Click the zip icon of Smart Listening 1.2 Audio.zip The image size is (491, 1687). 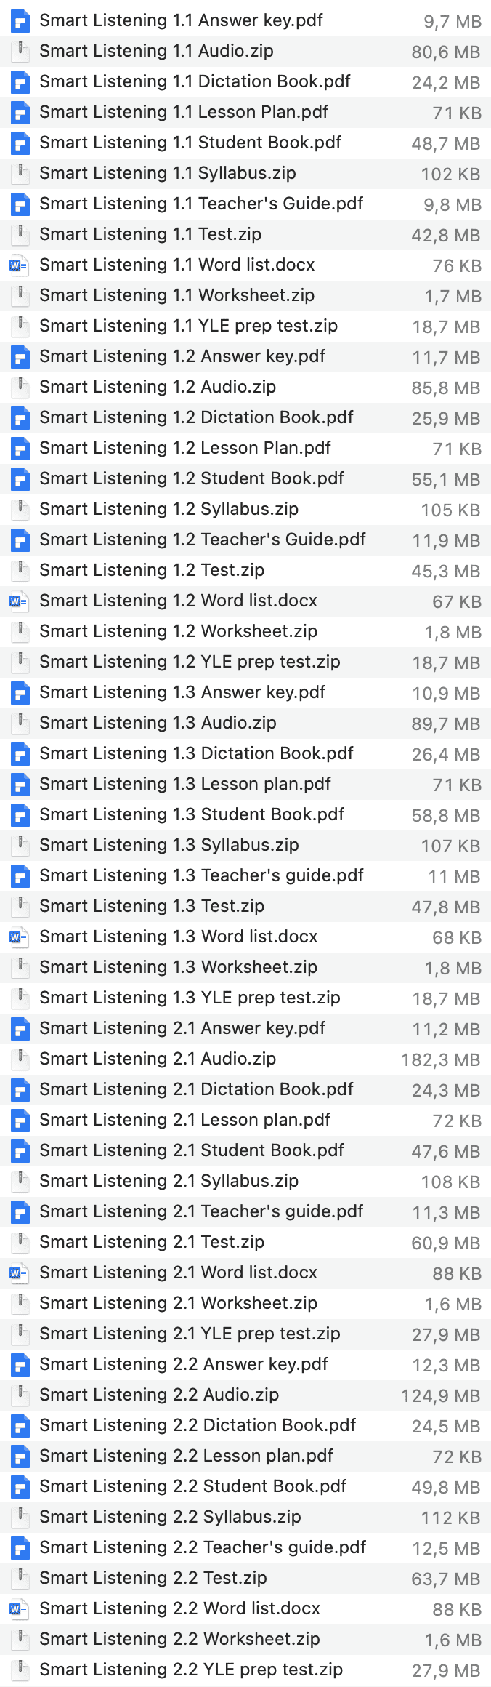point(20,388)
